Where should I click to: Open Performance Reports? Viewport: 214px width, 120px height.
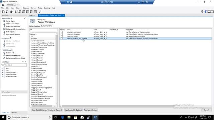[x=13, y=56]
